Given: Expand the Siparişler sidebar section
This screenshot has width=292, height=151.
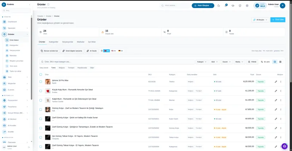Looking at the screenshot, I should 27,28.
